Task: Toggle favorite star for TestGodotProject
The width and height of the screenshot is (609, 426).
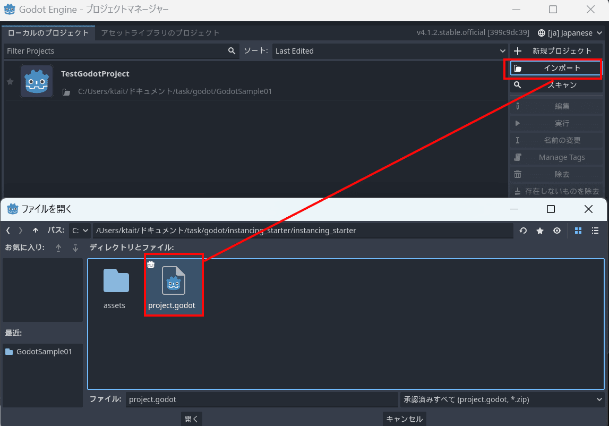Action: [10, 82]
